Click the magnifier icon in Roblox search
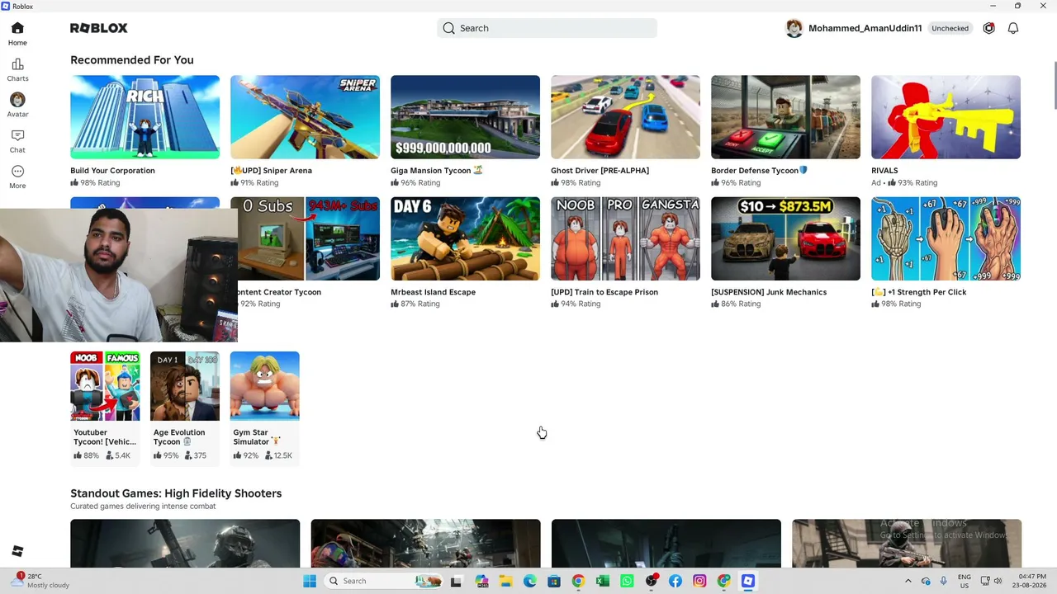The height and width of the screenshot is (594, 1057). click(x=449, y=28)
